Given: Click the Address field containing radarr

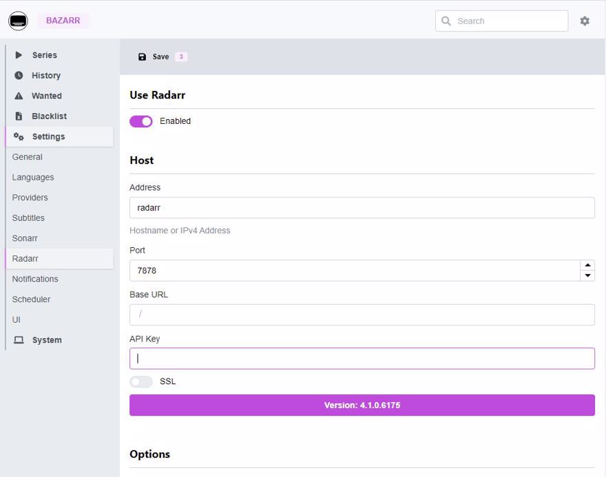Looking at the screenshot, I should click(362, 208).
